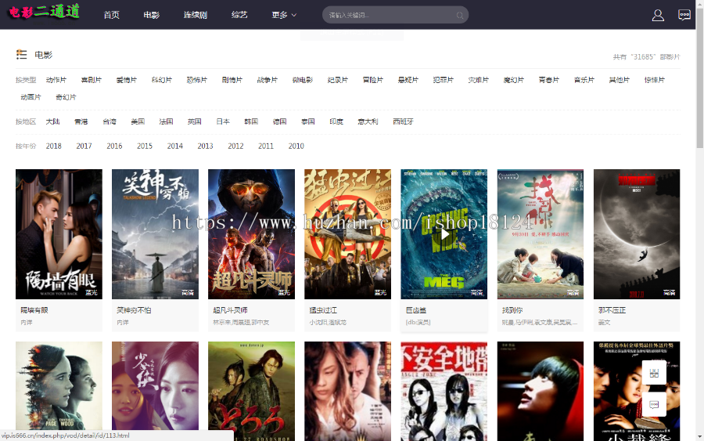
Task: Select the 灾难片 category
Action: pyautogui.click(x=479, y=80)
